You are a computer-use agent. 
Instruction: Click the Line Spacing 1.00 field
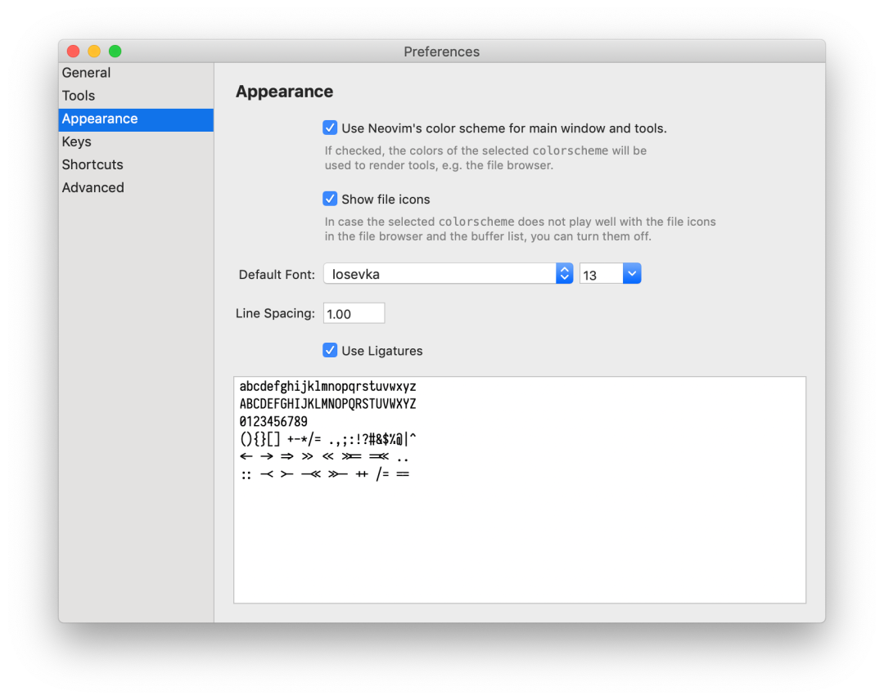tap(354, 313)
